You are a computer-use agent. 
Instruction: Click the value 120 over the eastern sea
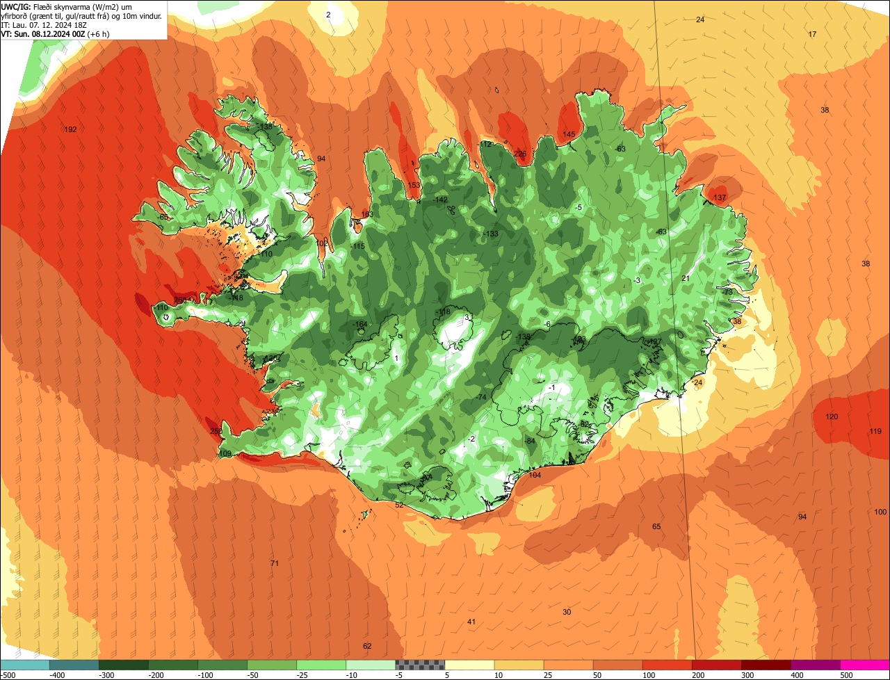pos(832,416)
